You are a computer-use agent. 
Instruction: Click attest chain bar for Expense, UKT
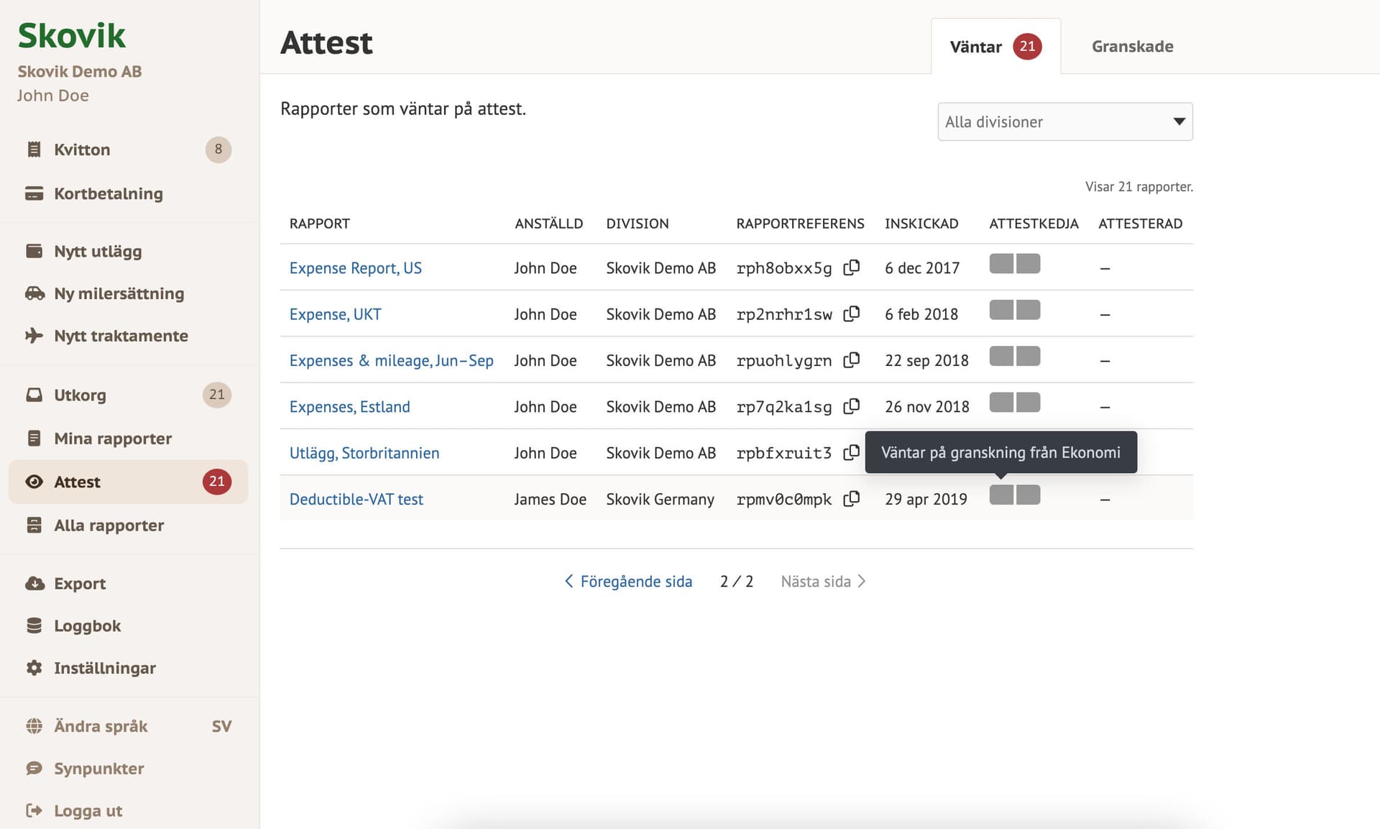click(1014, 310)
